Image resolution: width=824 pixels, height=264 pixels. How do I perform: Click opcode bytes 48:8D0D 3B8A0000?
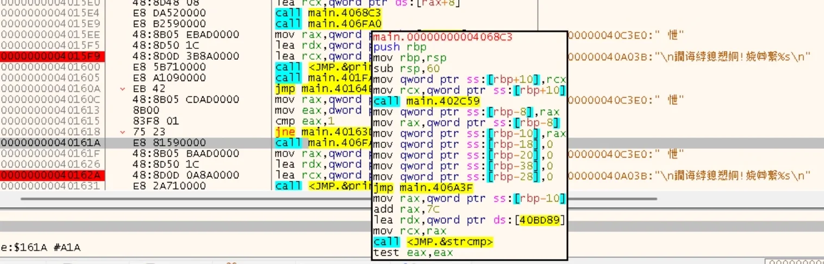pyautogui.click(x=186, y=56)
